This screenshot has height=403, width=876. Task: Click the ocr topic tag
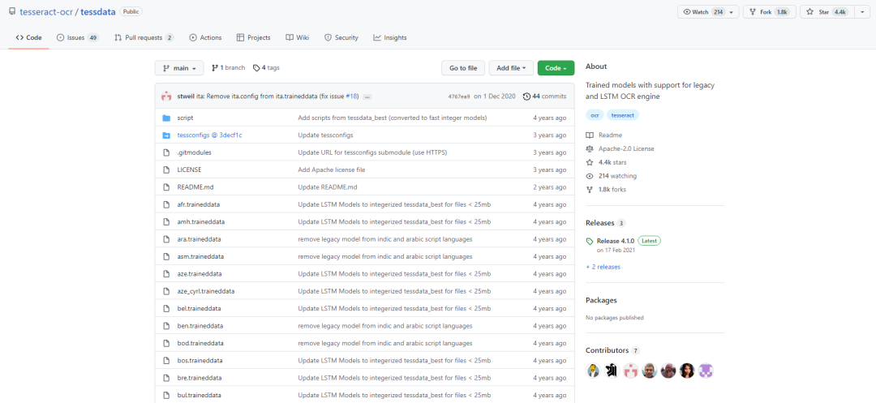[595, 115]
